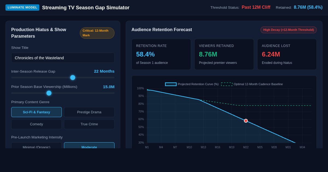Click the Retention Rate 58.4% card
Viewport: 328px width, 172px height.
point(161,54)
